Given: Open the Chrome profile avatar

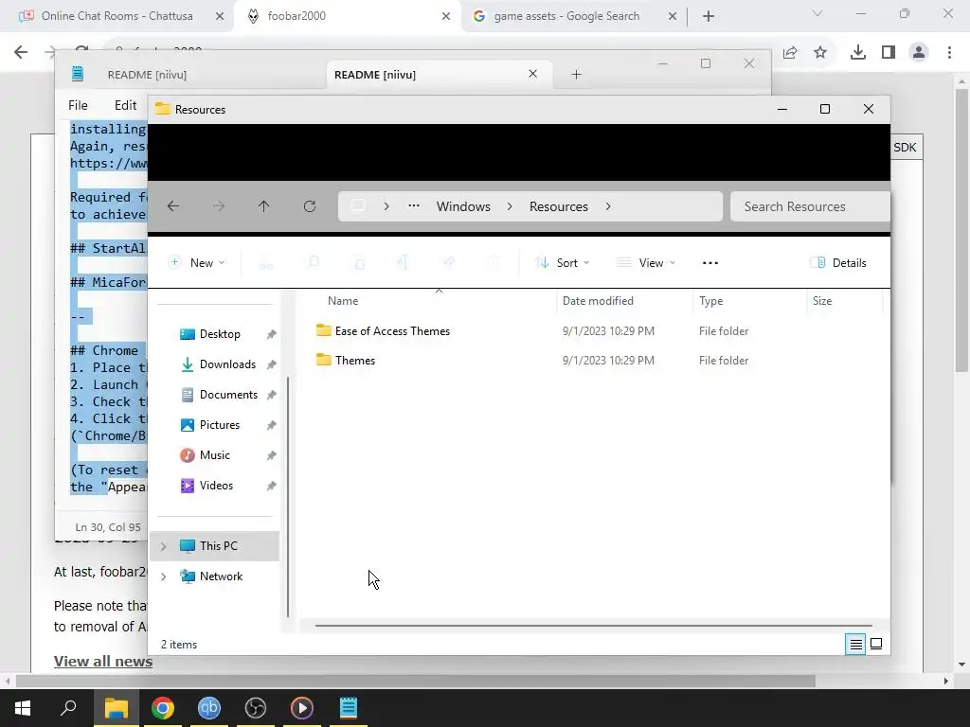Looking at the screenshot, I should click(x=919, y=53).
